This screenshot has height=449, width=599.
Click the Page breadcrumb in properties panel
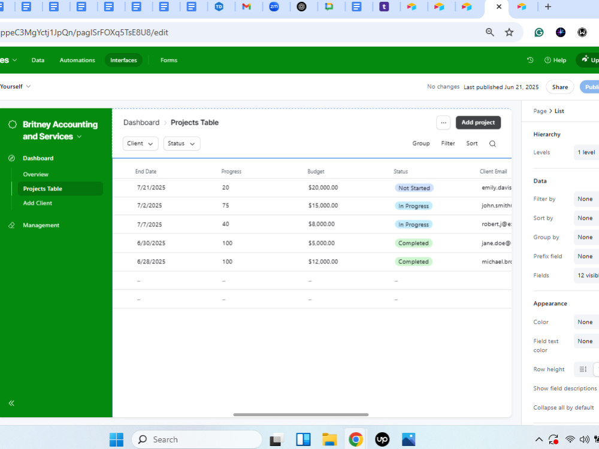(x=540, y=111)
